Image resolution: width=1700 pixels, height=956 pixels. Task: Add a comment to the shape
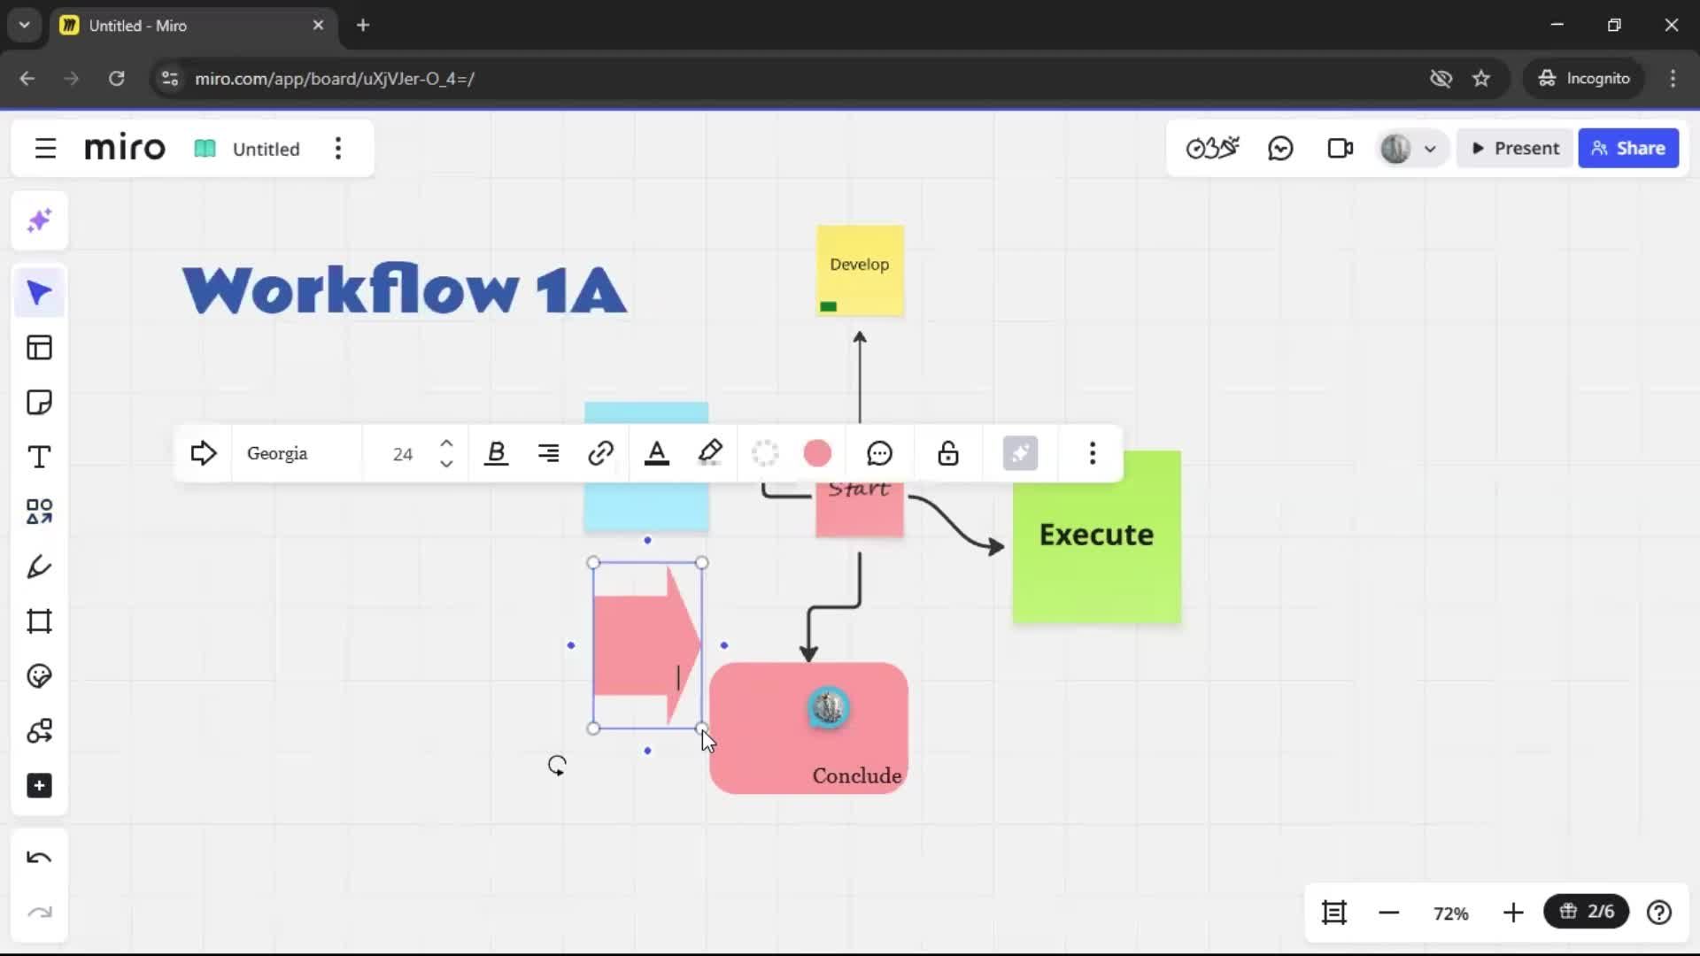[879, 453]
